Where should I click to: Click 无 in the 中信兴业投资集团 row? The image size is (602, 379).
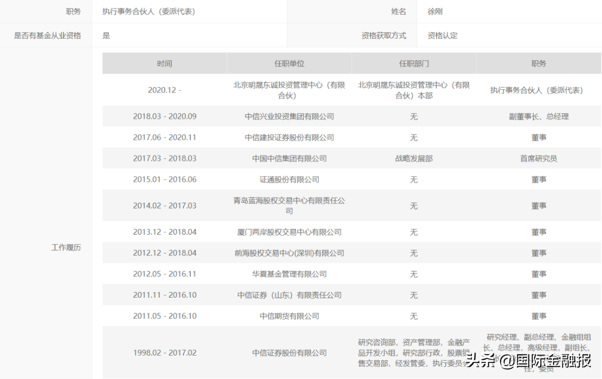[414, 116]
